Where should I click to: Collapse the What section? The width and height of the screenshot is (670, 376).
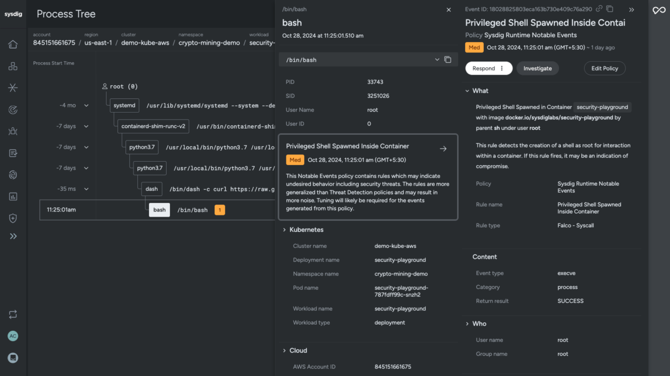467,91
